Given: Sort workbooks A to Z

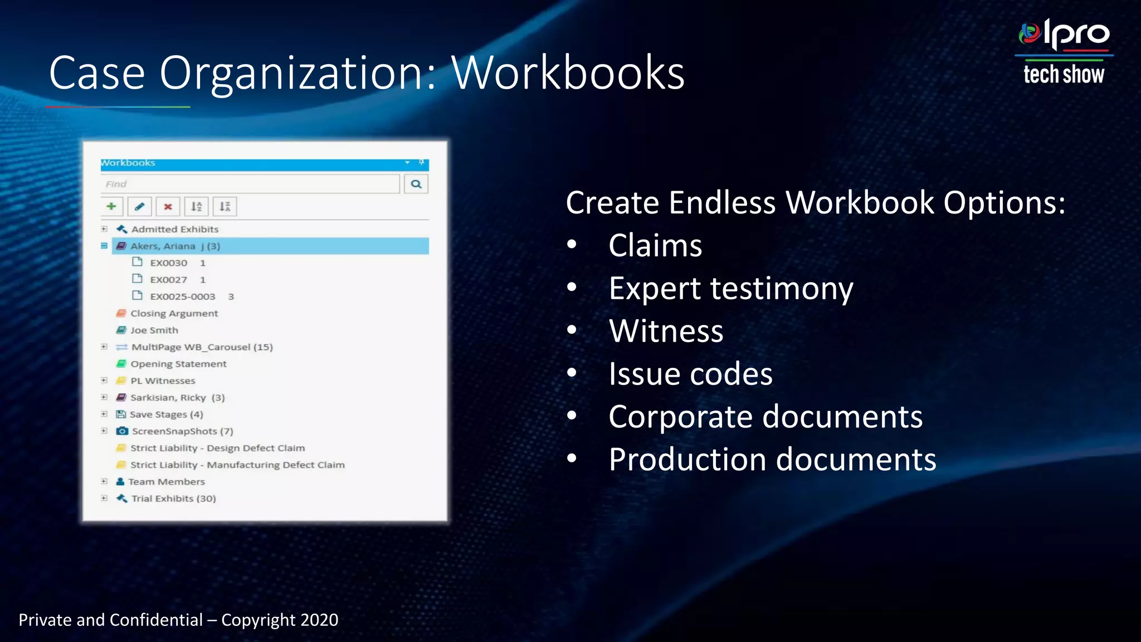Looking at the screenshot, I should [x=196, y=207].
